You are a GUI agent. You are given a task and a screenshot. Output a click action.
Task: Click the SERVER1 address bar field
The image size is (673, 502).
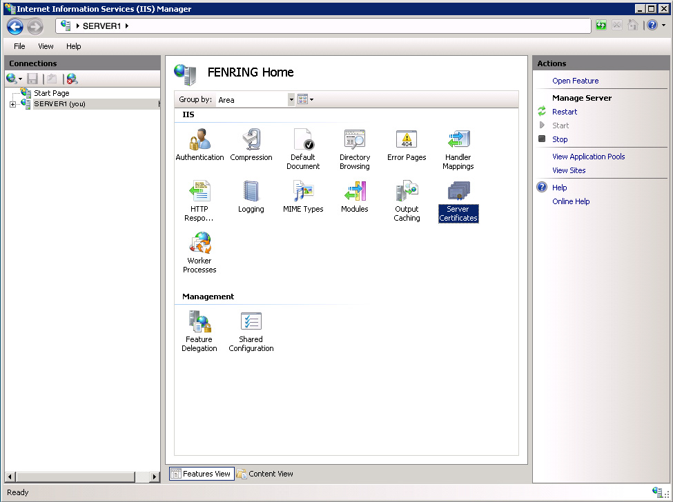tap(323, 26)
